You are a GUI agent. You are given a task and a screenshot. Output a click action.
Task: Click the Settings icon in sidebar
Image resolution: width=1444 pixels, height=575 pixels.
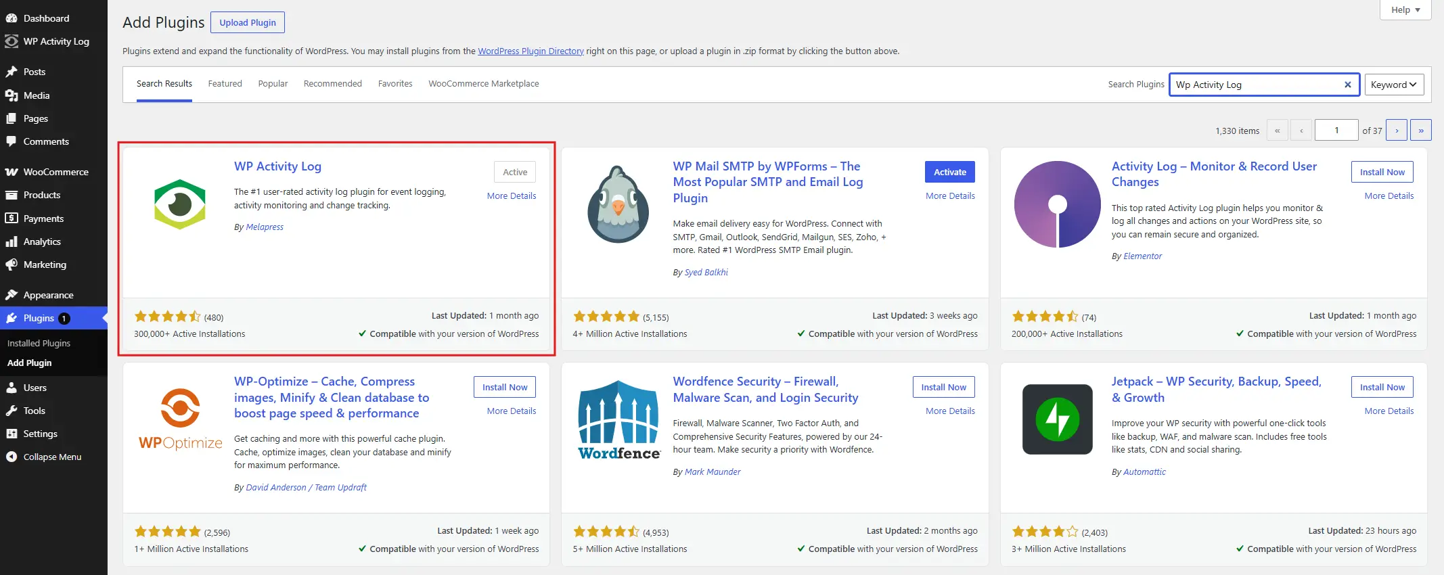pyautogui.click(x=12, y=434)
